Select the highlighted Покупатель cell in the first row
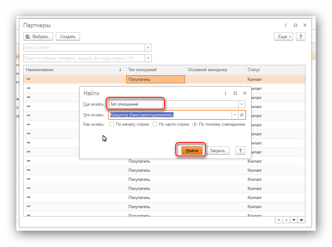 155,79
